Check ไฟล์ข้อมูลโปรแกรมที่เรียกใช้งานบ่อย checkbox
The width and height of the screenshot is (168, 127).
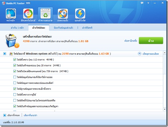(x=15, y=77)
